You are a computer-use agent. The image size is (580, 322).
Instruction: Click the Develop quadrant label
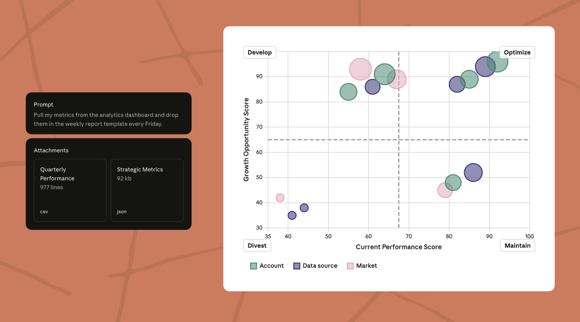259,52
